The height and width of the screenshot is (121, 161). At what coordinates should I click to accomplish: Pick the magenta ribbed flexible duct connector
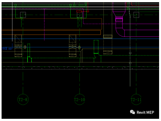119,19
